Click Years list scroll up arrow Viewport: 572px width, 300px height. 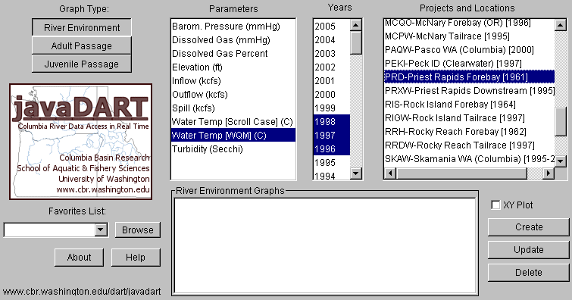pos(355,25)
